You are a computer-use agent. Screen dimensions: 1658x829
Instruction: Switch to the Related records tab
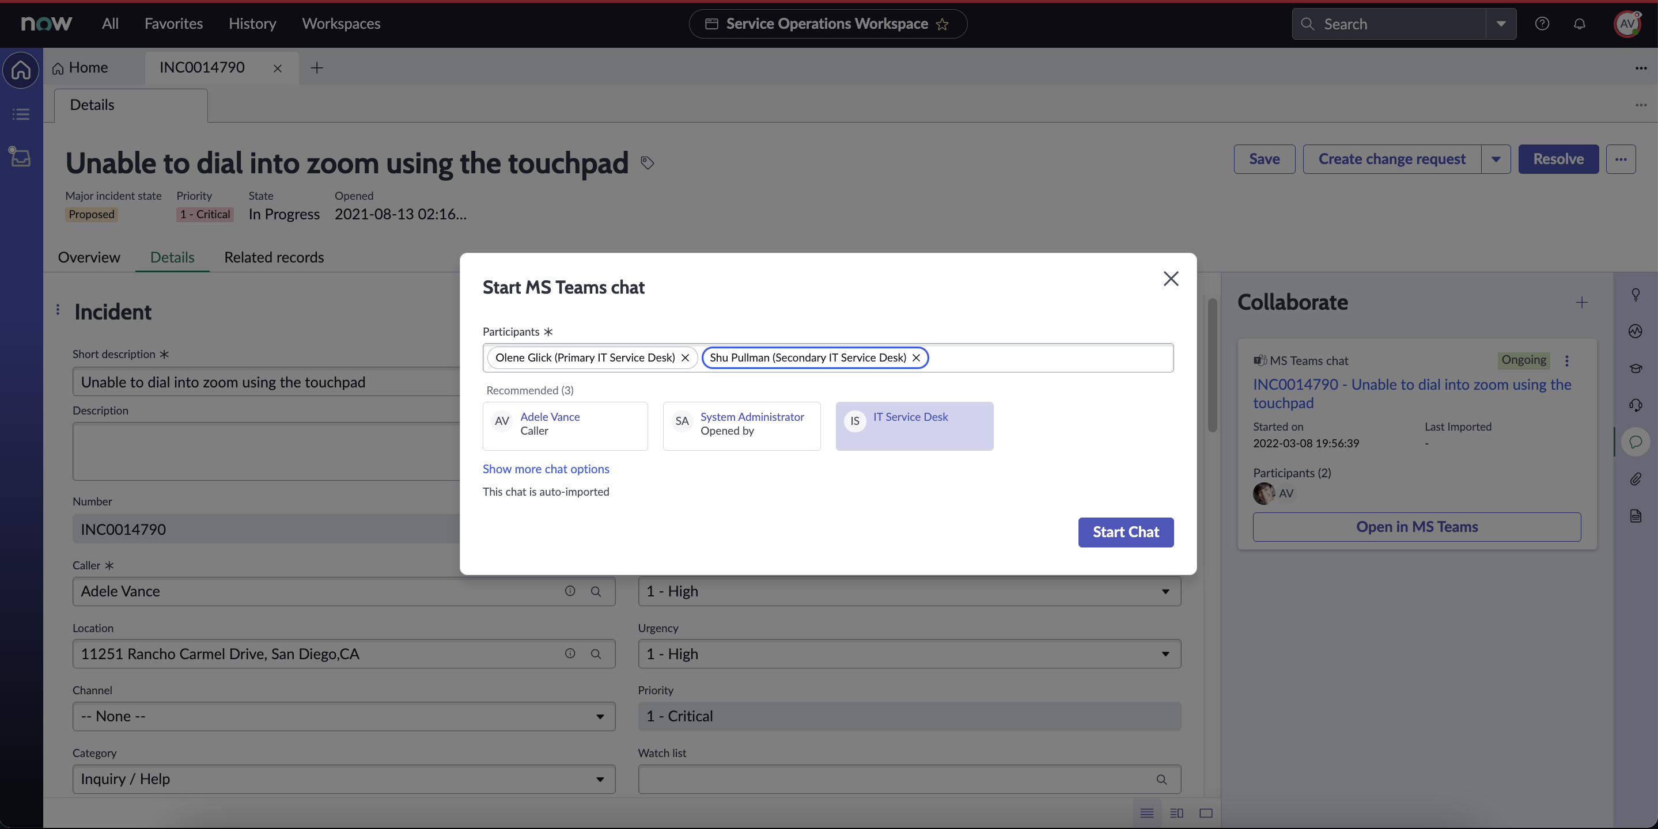[x=274, y=257]
